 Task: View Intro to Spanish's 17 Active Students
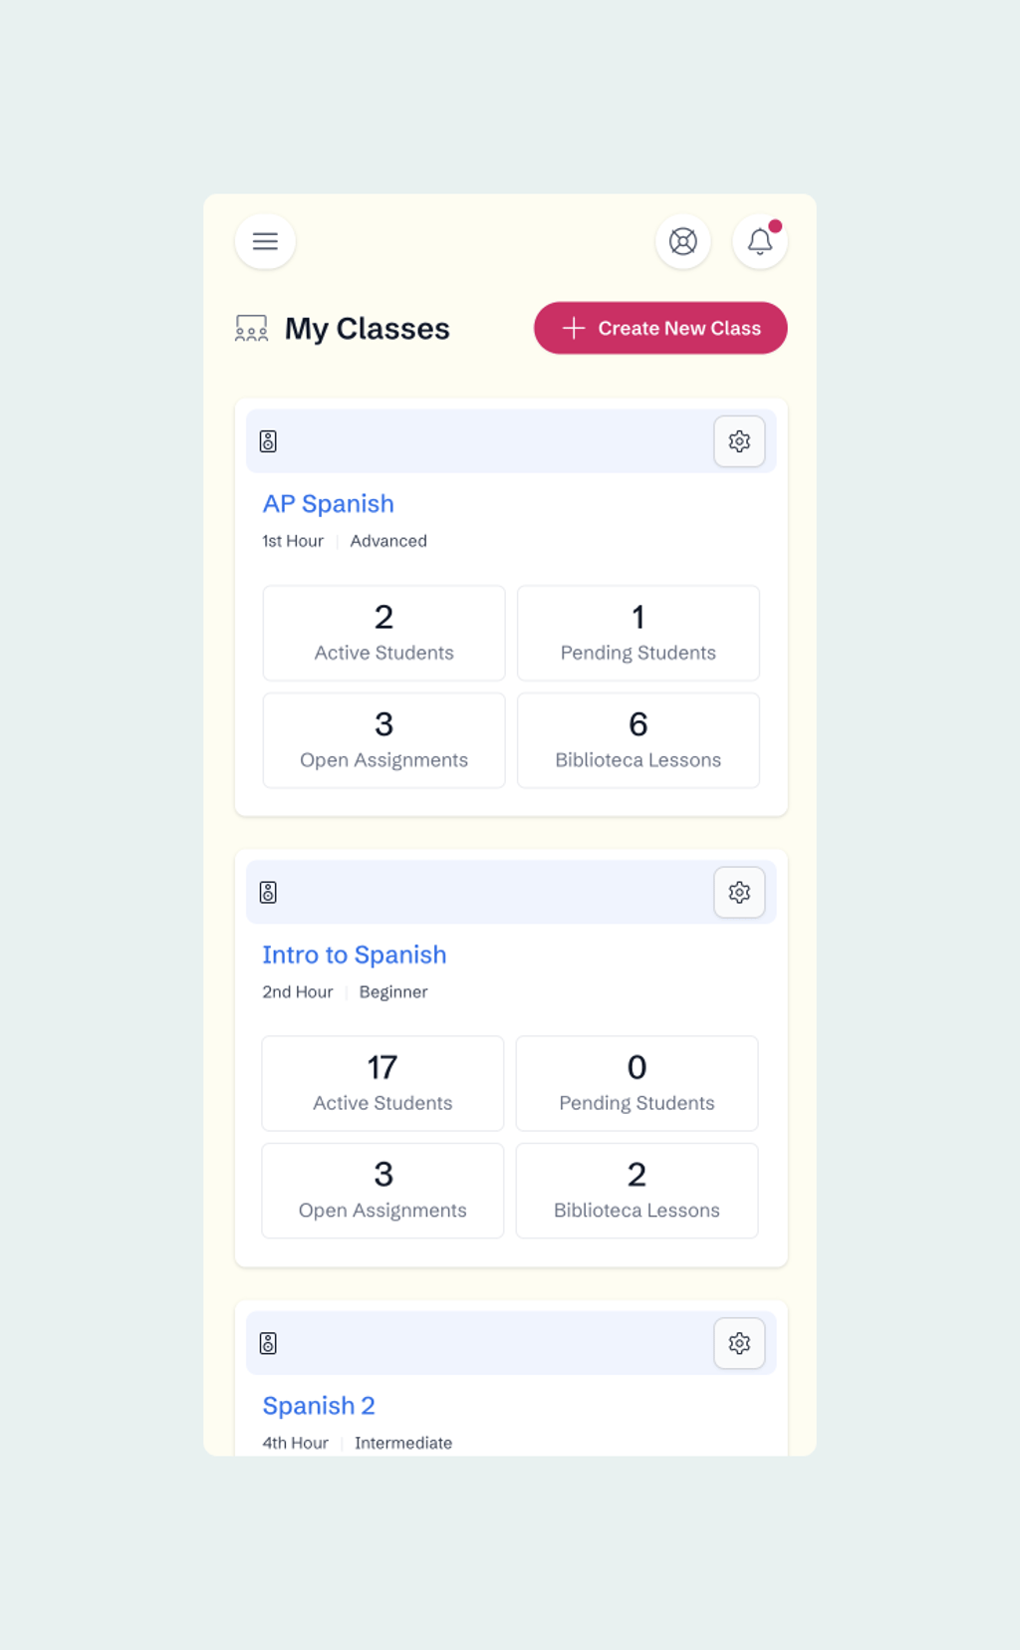pos(382,1083)
